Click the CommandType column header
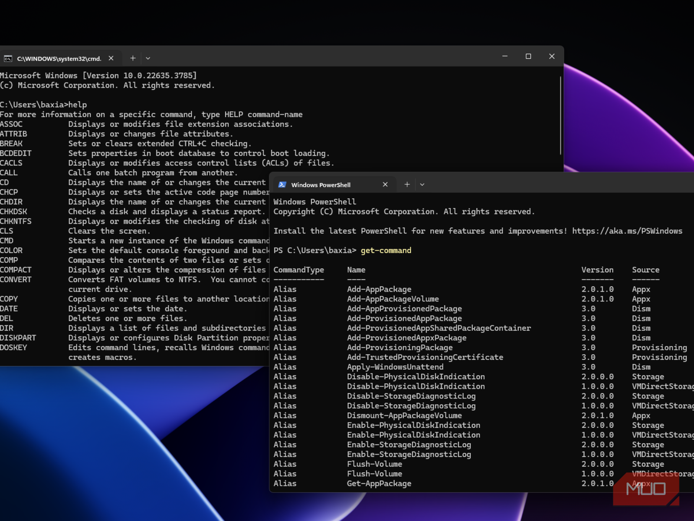This screenshot has height=521, width=694. click(x=298, y=270)
